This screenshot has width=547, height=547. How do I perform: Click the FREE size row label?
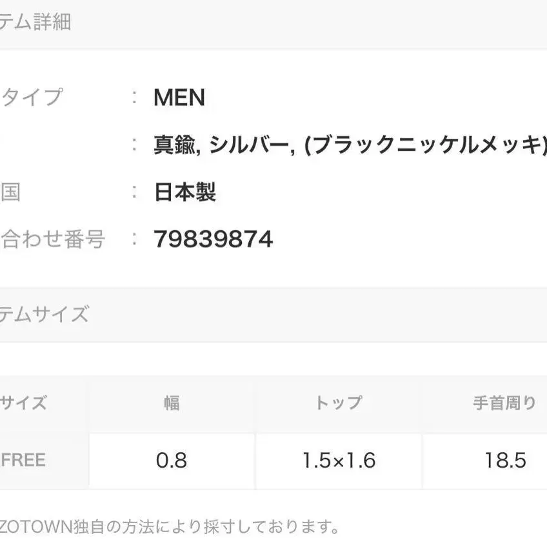click(23, 460)
